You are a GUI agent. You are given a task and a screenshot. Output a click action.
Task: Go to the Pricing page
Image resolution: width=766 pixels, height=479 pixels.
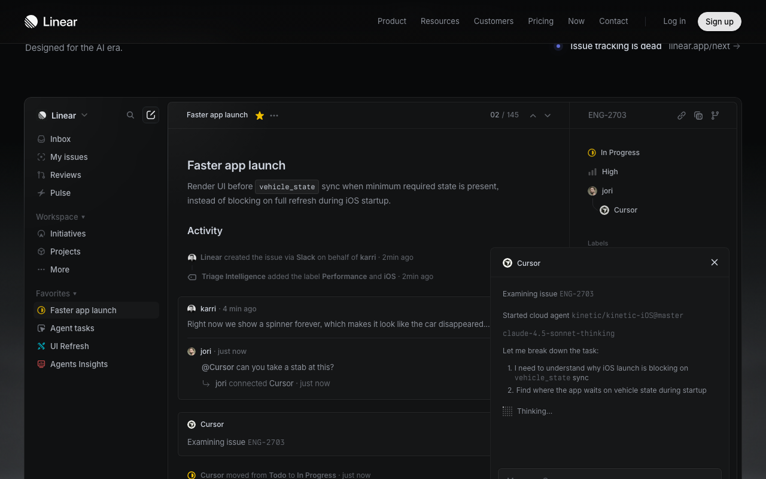click(x=541, y=21)
